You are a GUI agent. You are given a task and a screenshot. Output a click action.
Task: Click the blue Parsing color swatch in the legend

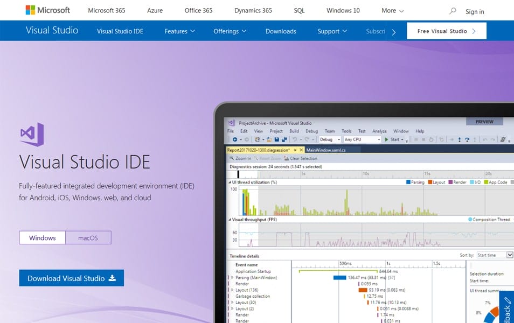408,182
